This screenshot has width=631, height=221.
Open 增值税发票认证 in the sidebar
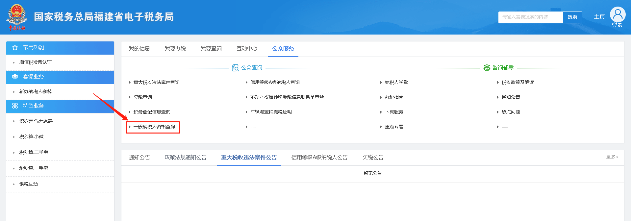36,62
